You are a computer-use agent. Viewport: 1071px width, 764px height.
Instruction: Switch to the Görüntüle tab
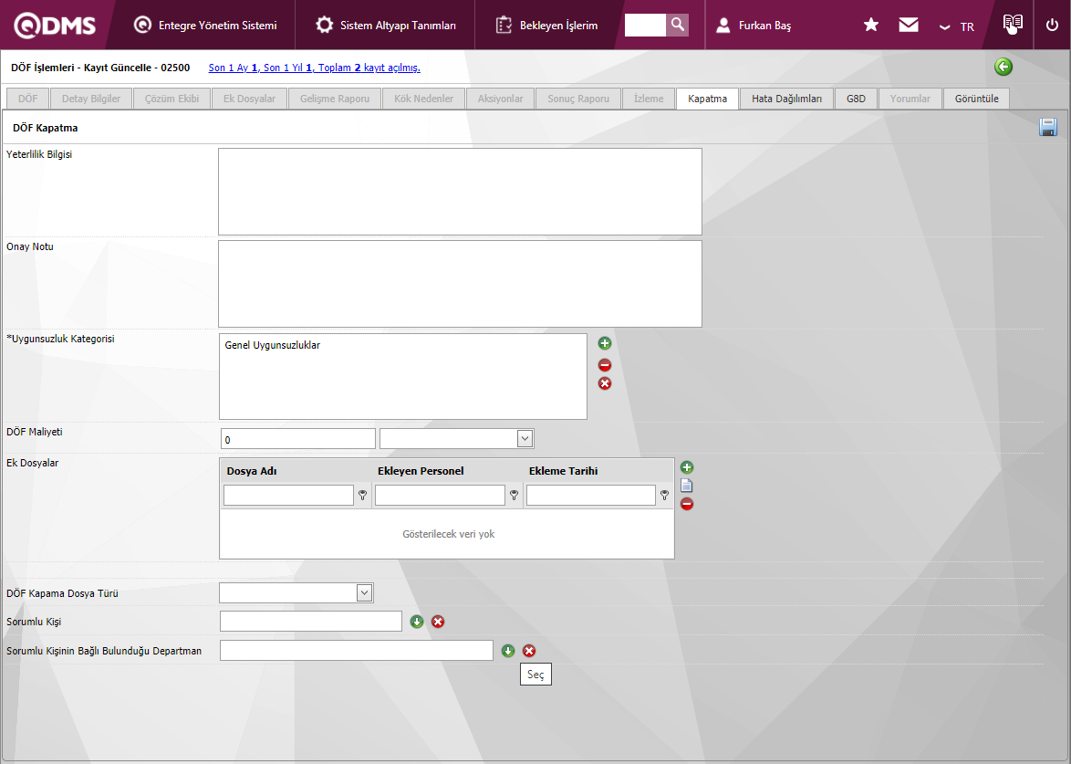[976, 99]
